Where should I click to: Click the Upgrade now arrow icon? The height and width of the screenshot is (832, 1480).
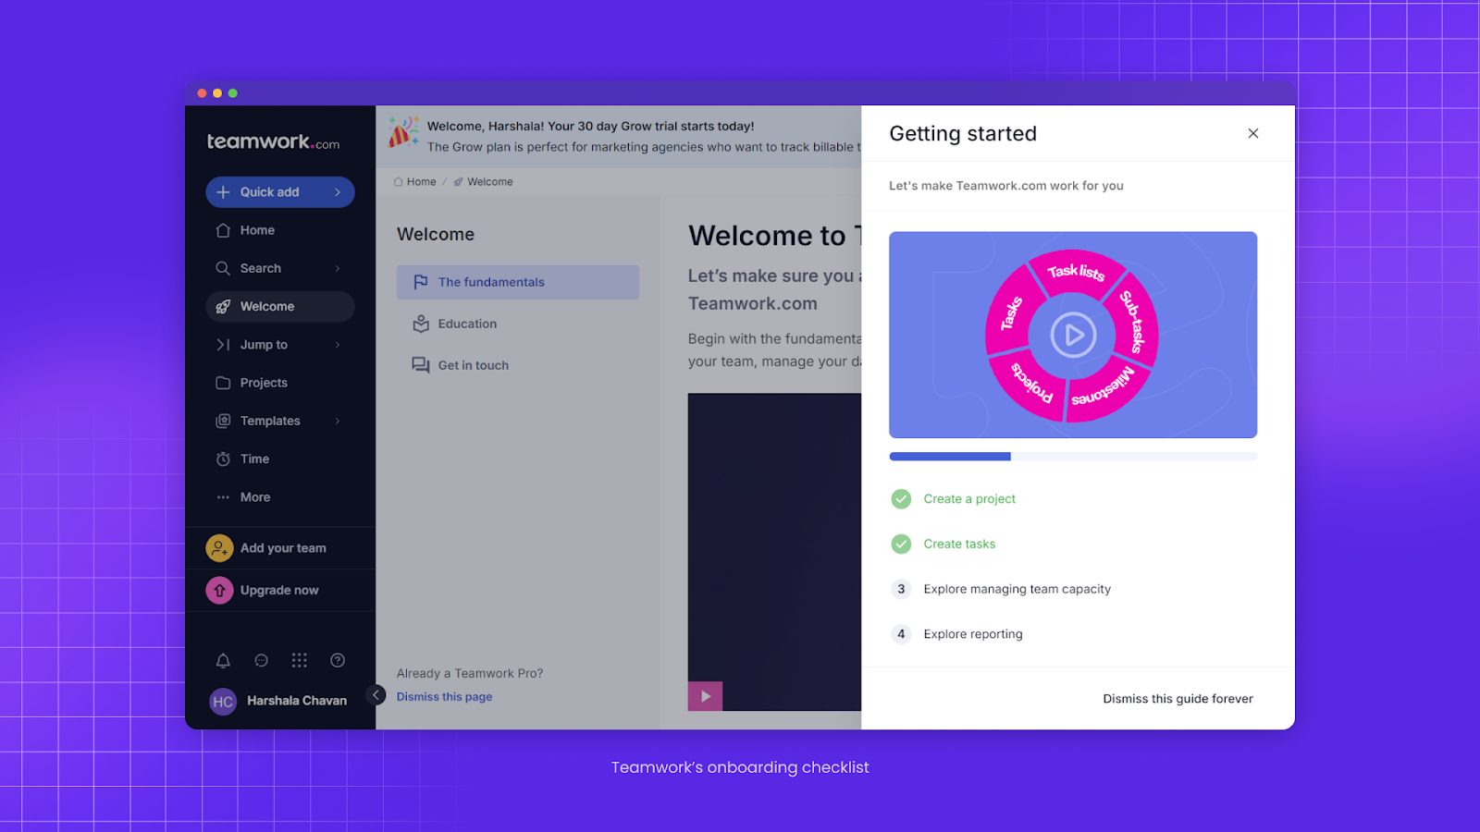click(219, 590)
